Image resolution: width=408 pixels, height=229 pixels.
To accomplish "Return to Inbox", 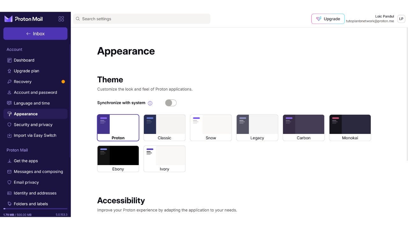I will (35, 34).
